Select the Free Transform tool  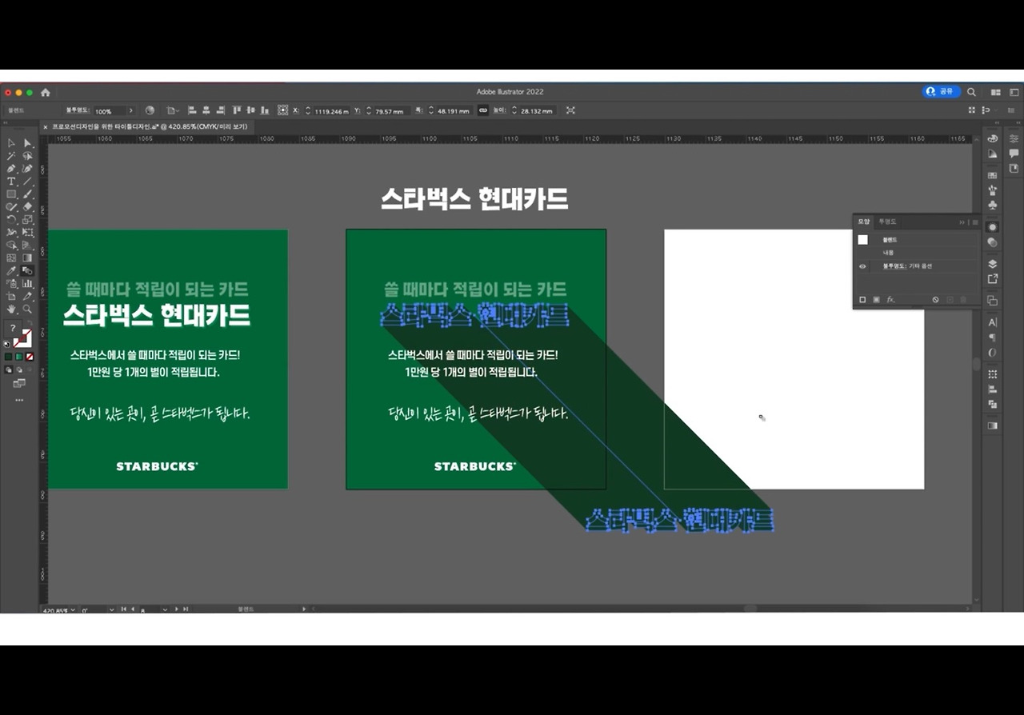[x=27, y=232]
